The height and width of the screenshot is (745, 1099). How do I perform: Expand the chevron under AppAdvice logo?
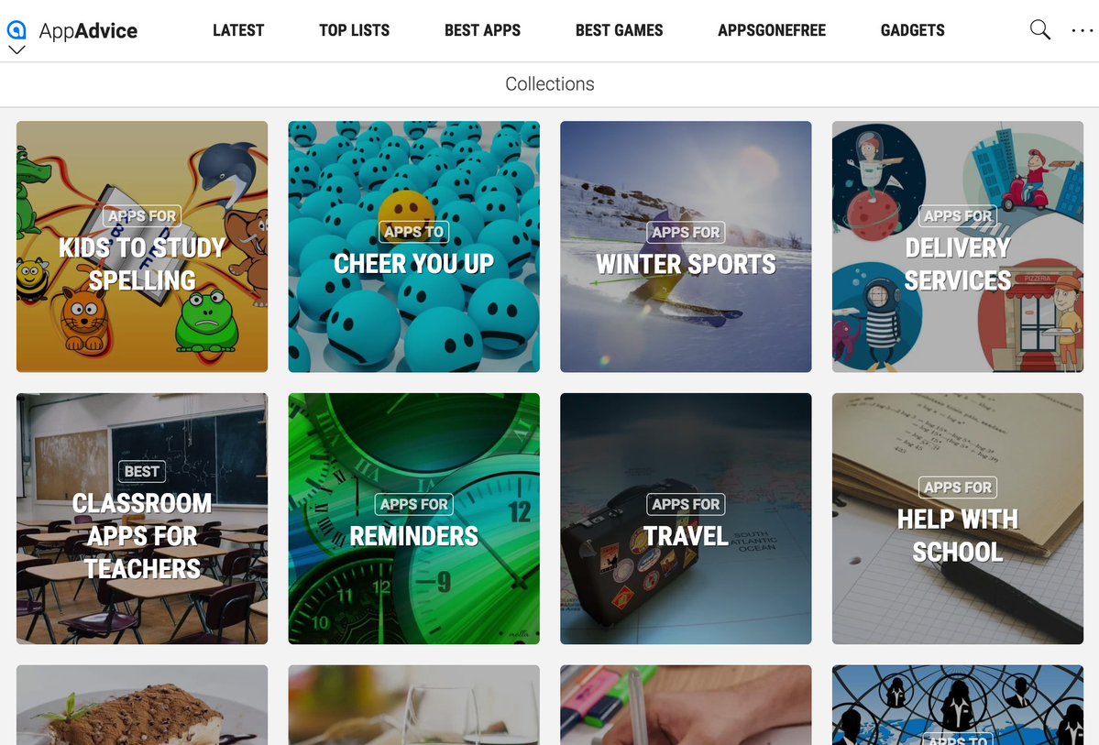[x=16, y=49]
